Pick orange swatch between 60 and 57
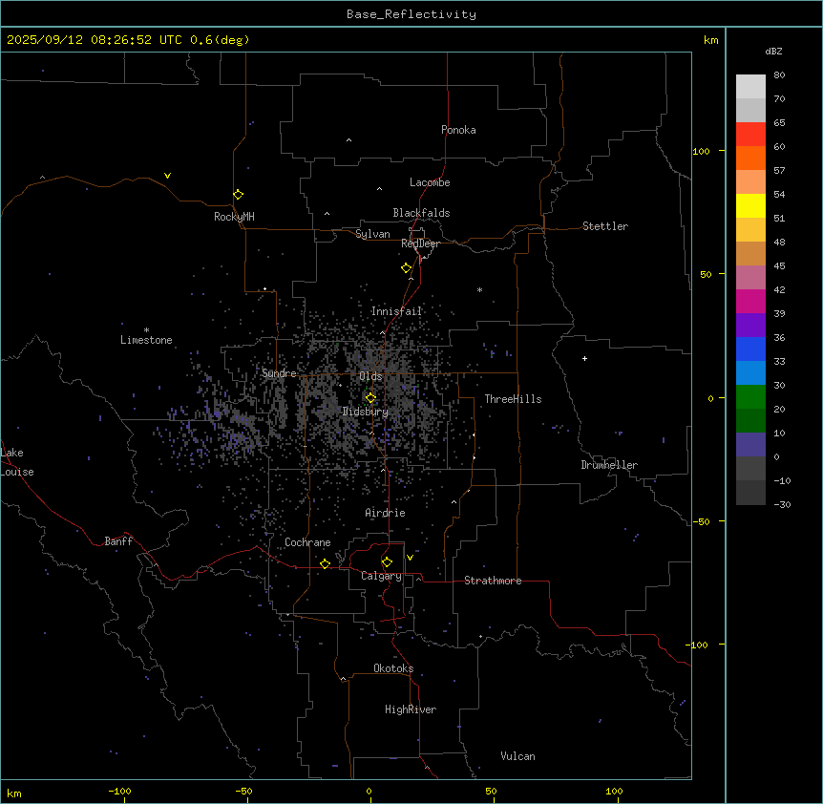This screenshot has height=804, width=823. tap(750, 158)
